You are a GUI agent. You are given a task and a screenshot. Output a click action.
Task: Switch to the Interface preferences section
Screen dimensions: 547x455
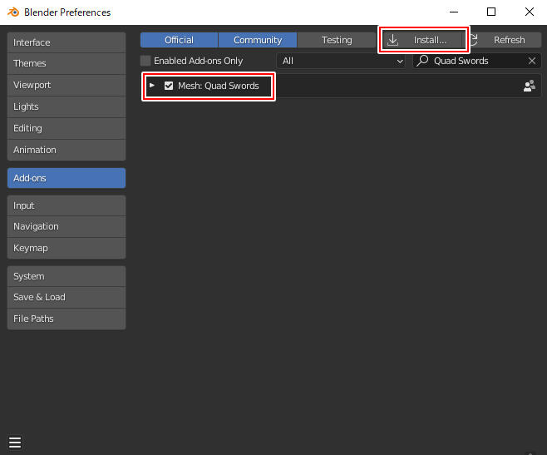click(67, 42)
